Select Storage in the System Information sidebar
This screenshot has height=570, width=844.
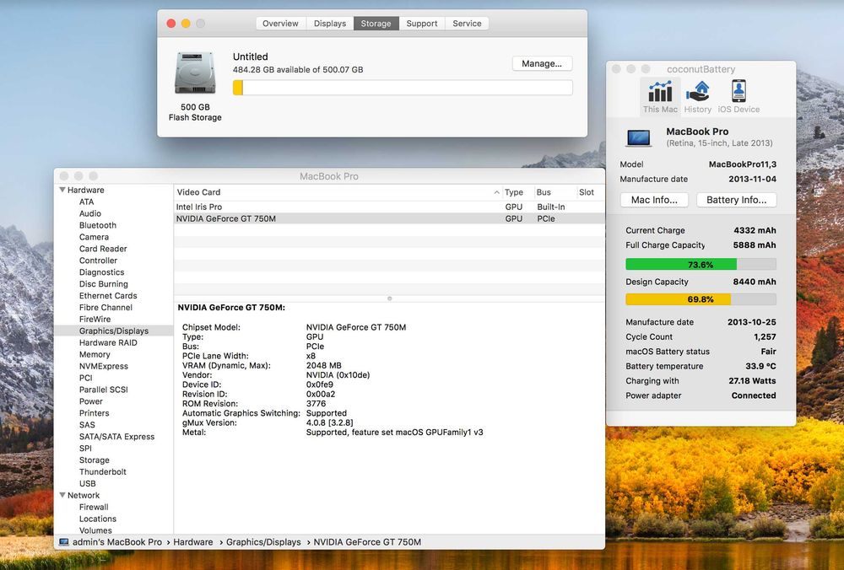coord(94,460)
